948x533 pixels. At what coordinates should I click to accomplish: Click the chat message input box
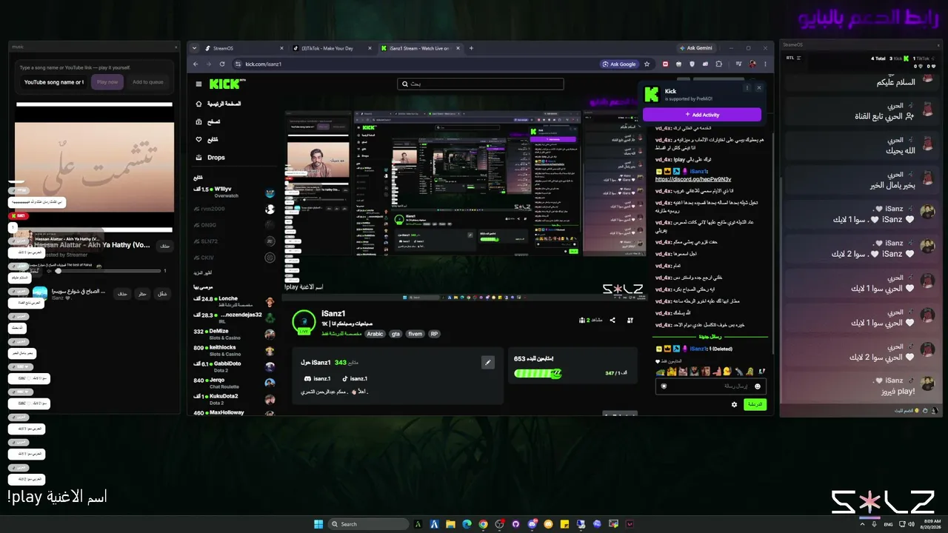[x=711, y=386]
